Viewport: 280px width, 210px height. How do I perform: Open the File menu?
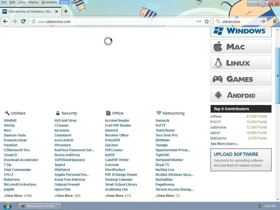pos(4,2)
